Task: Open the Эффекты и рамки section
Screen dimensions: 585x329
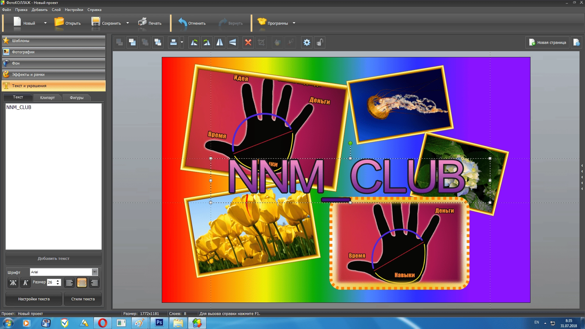Action: [x=54, y=75]
